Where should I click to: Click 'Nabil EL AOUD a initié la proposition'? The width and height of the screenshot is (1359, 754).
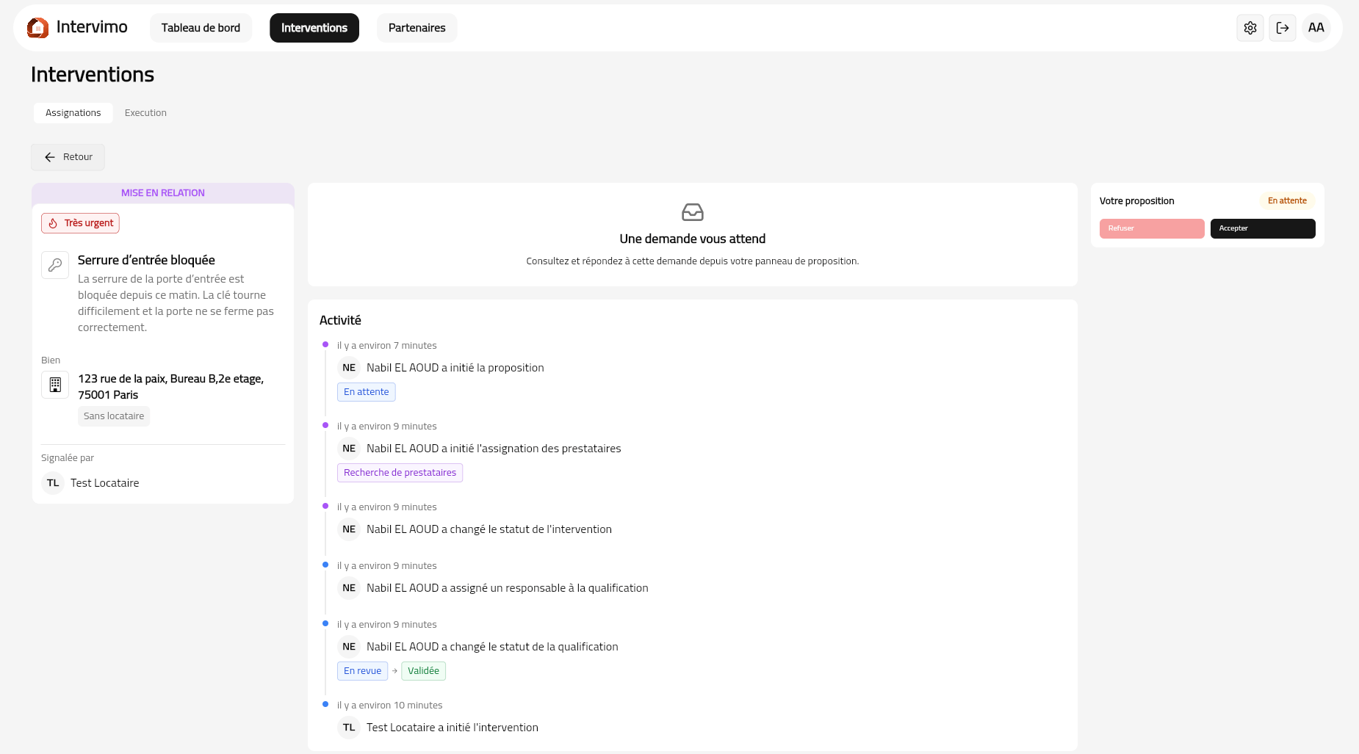point(455,368)
